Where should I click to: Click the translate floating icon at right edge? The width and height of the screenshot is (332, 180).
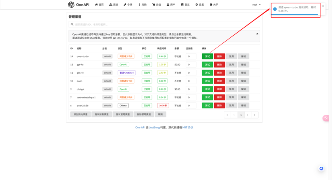click(326, 118)
